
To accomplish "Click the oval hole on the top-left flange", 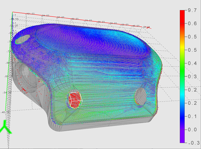I will (22, 39).
